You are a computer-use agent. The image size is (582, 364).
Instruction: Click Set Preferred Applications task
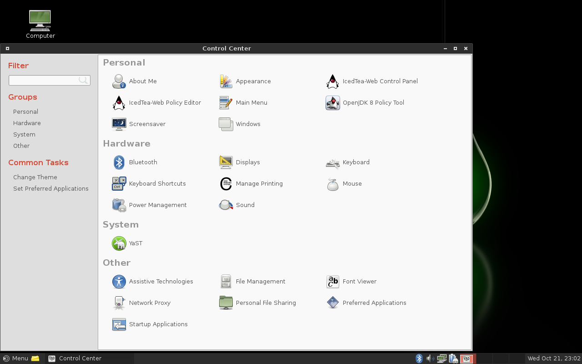pos(51,189)
